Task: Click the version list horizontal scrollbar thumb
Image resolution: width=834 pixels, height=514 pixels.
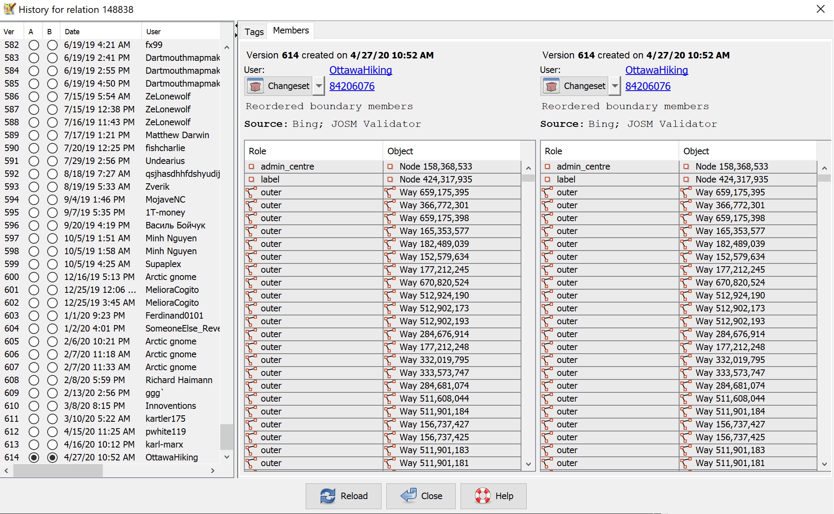Action: 58,470
